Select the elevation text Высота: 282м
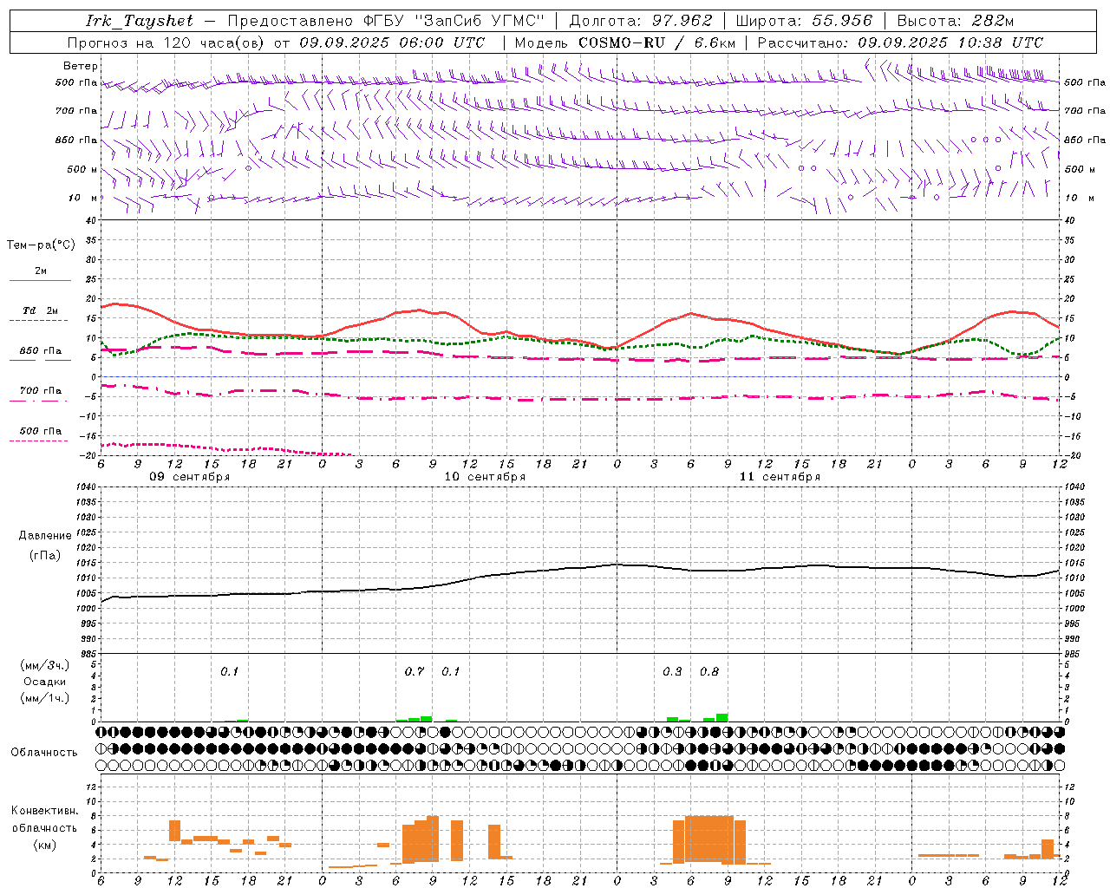This screenshot has height=888, width=1110. (x=955, y=21)
